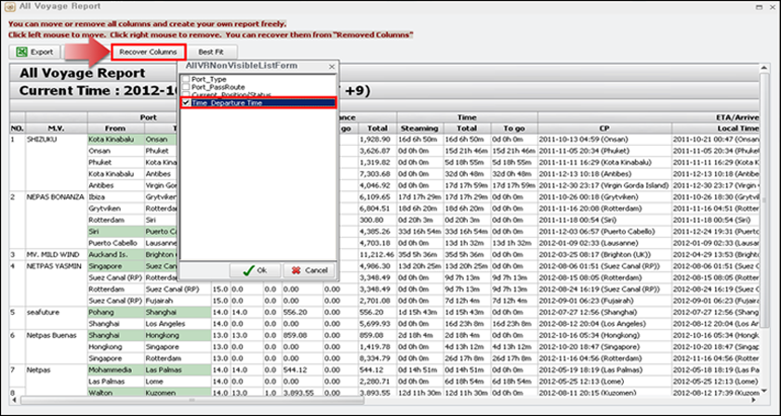781x416 pixels.
Task: Select the M.V. column header
Action: coord(57,128)
